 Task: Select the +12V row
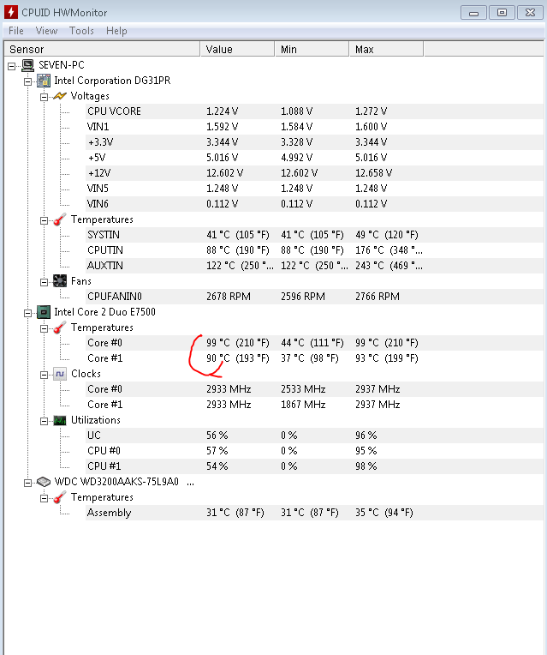(x=315, y=173)
